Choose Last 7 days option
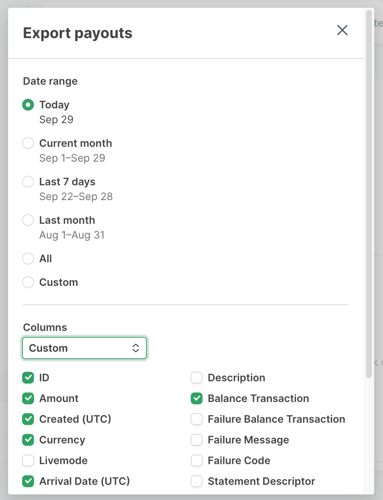383x500 pixels. click(x=28, y=182)
